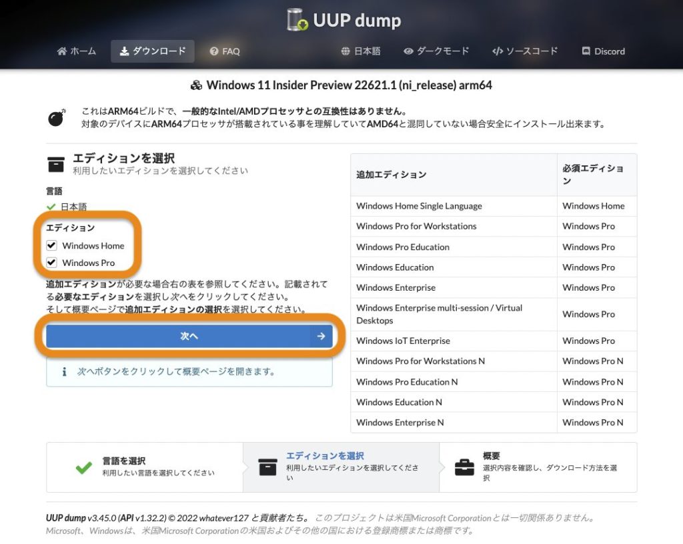Open the ホーム menu item
This screenshot has width=683, height=544.
pos(75,51)
